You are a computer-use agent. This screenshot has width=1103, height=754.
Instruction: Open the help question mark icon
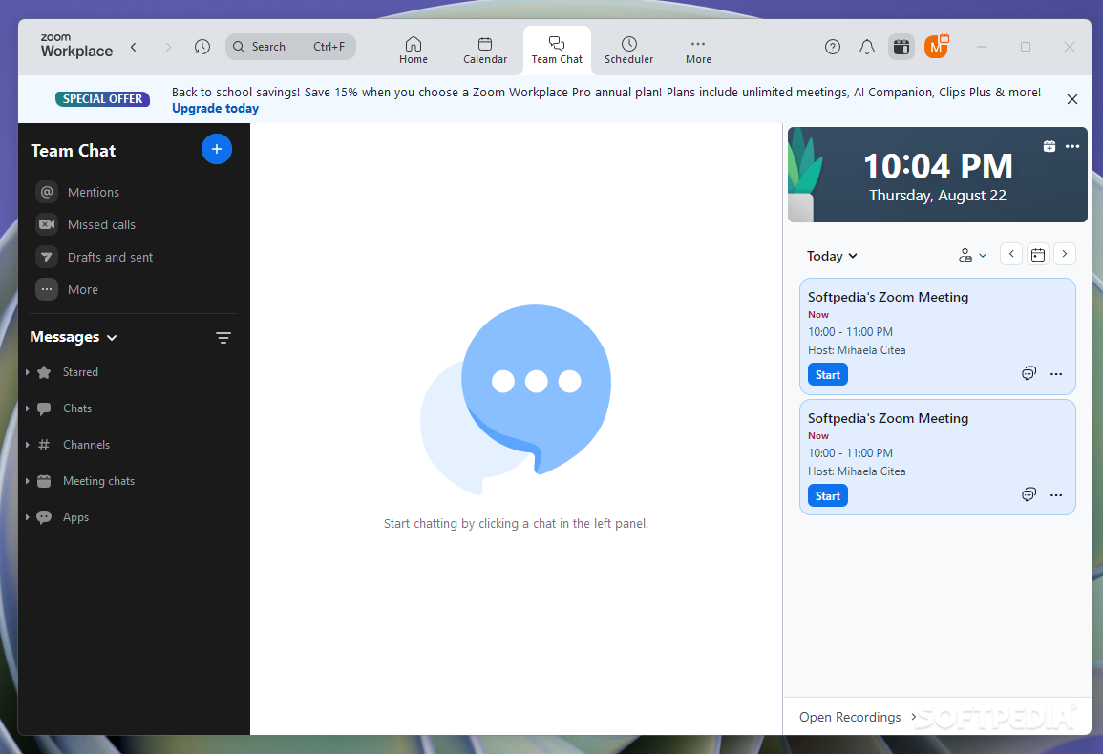(x=832, y=47)
